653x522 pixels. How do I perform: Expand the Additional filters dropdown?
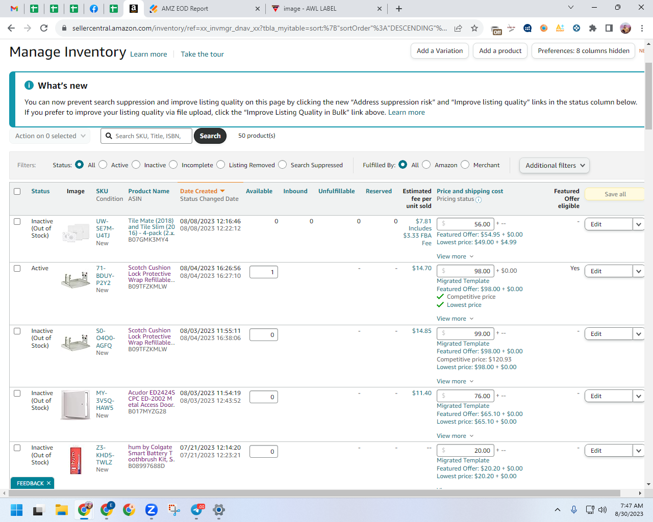(555, 165)
